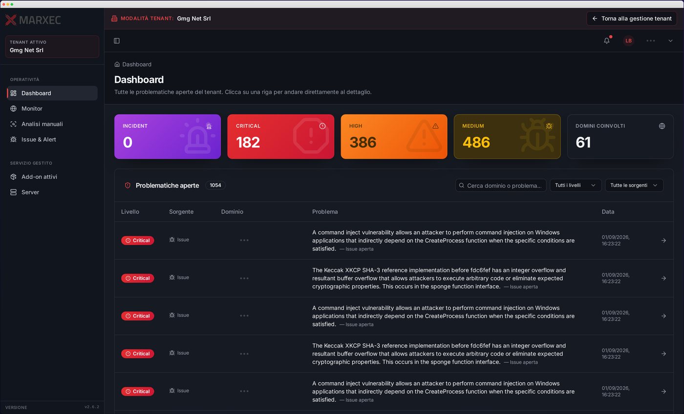Screen dimensions: 684x414
Task: Click the siren icon on the Incident card
Action: [209, 126]
